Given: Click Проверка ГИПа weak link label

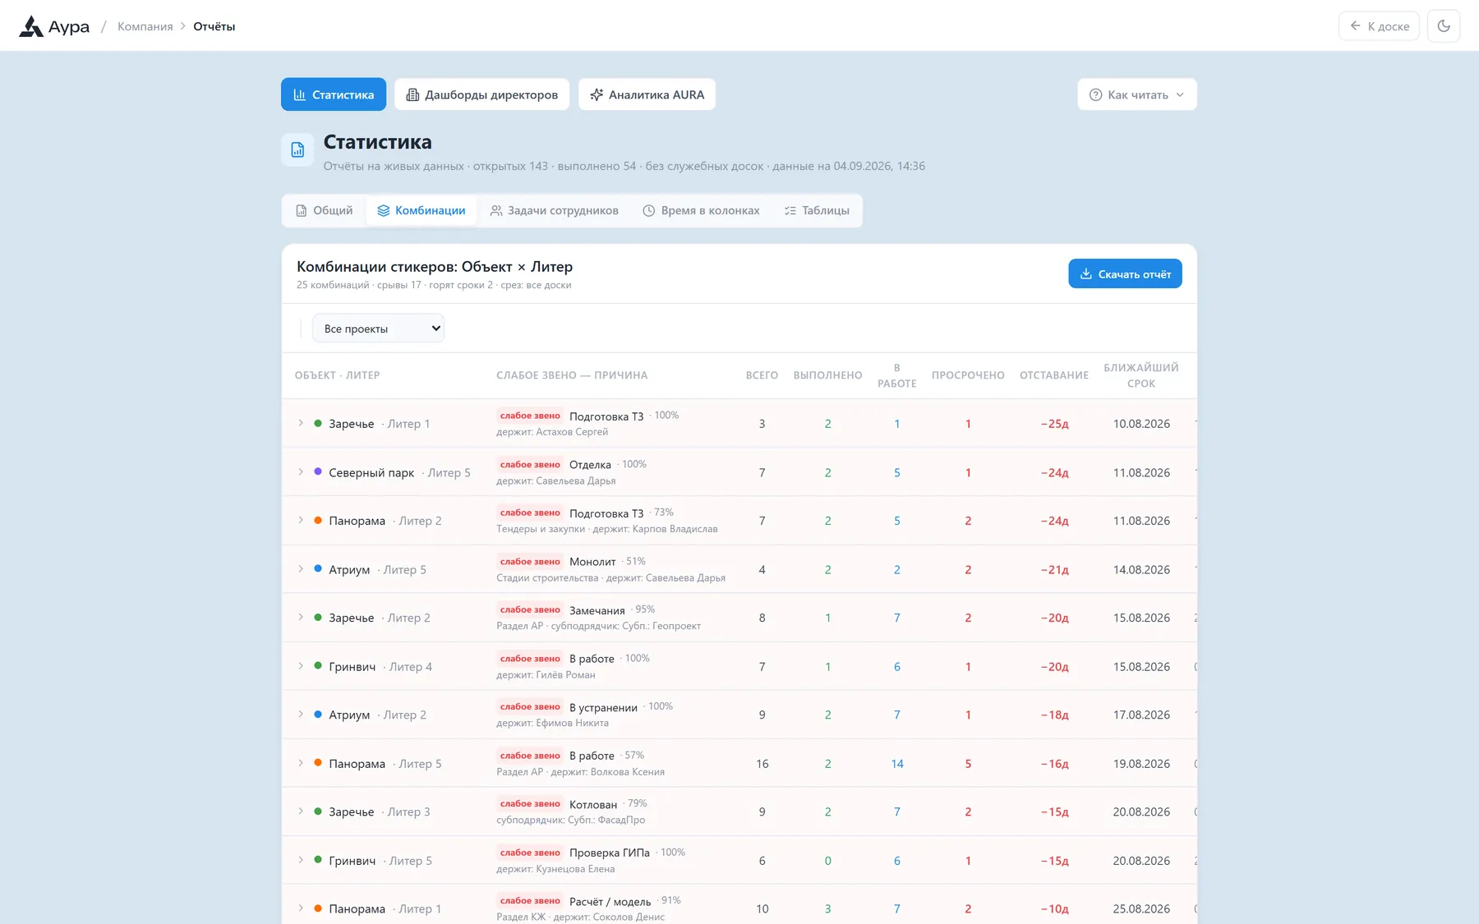Looking at the screenshot, I should (610, 853).
